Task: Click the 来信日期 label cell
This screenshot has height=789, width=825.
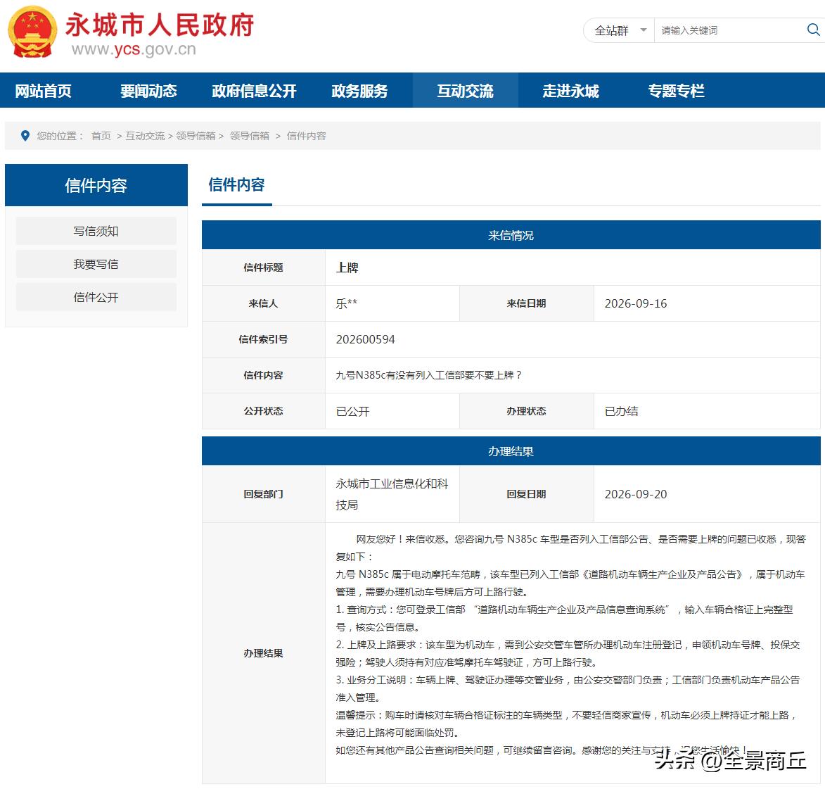Action: pos(526,303)
